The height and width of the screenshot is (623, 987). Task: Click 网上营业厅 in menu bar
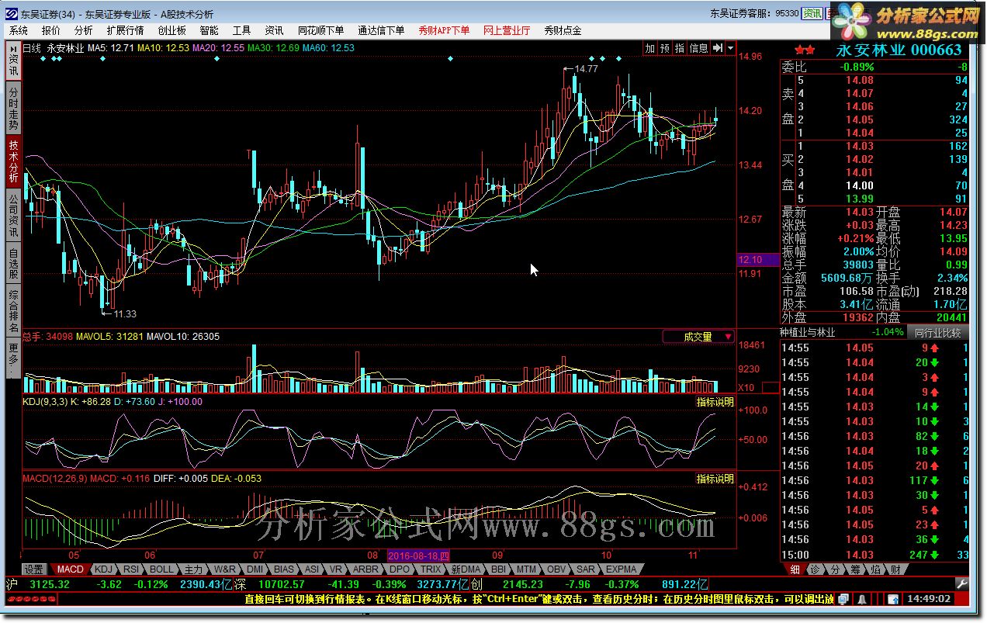pyautogui.click(x=507, y=30)
